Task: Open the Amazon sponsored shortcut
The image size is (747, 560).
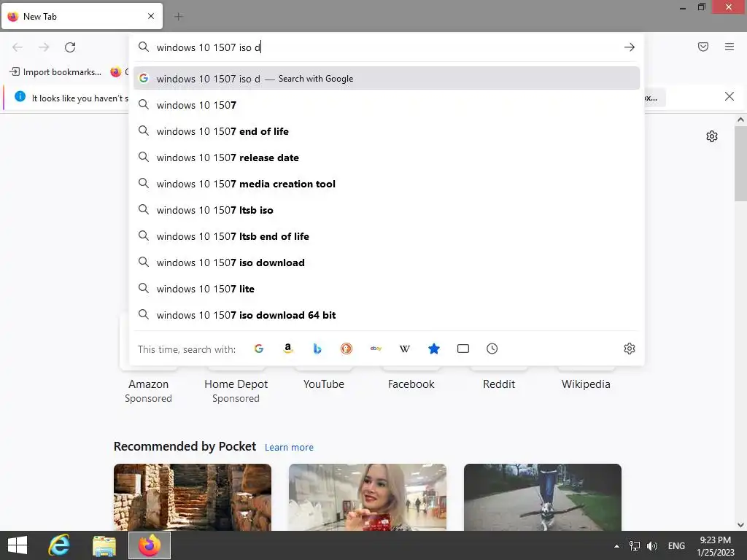Action: 148,384
